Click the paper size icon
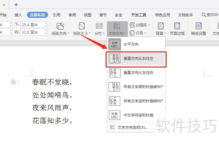 81,26
